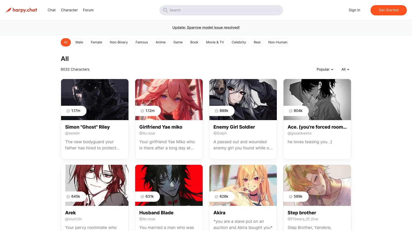Click chat bubble icon beside 589k
The width and height of the screenshot is (412, 231).
tap(291, 197)
